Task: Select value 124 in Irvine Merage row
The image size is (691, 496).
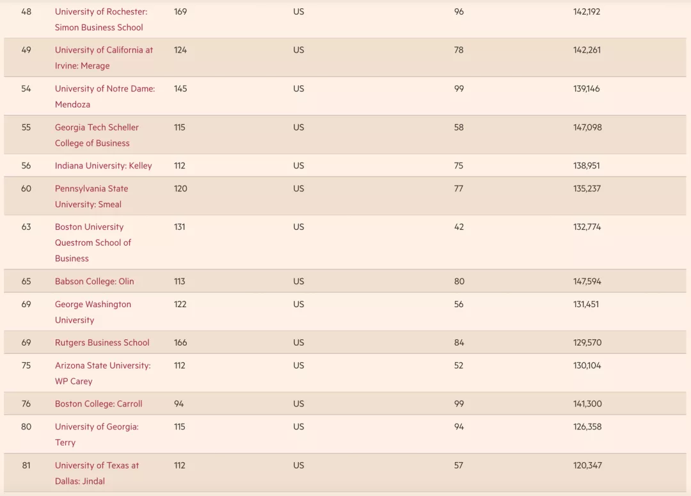Action: click(x=180, y=51)
